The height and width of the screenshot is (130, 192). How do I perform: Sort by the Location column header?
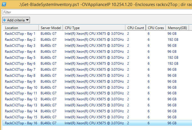[x=21, y=28]
